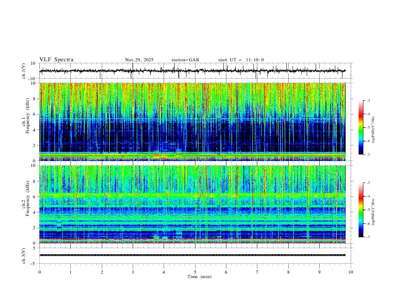This screenshot has width=395, height=305.
Task: Click the "4" kHz tick of ch.1 spectrogram
Action: click(x=35, y=130)
